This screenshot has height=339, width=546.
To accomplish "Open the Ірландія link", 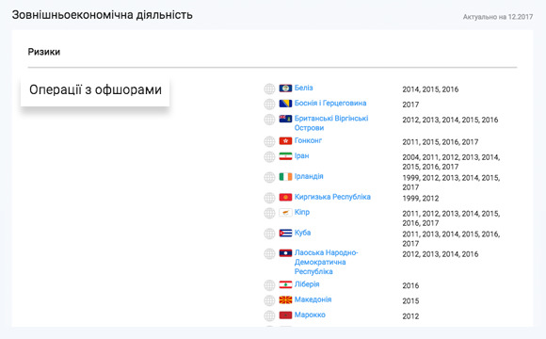I will point(309,177).
